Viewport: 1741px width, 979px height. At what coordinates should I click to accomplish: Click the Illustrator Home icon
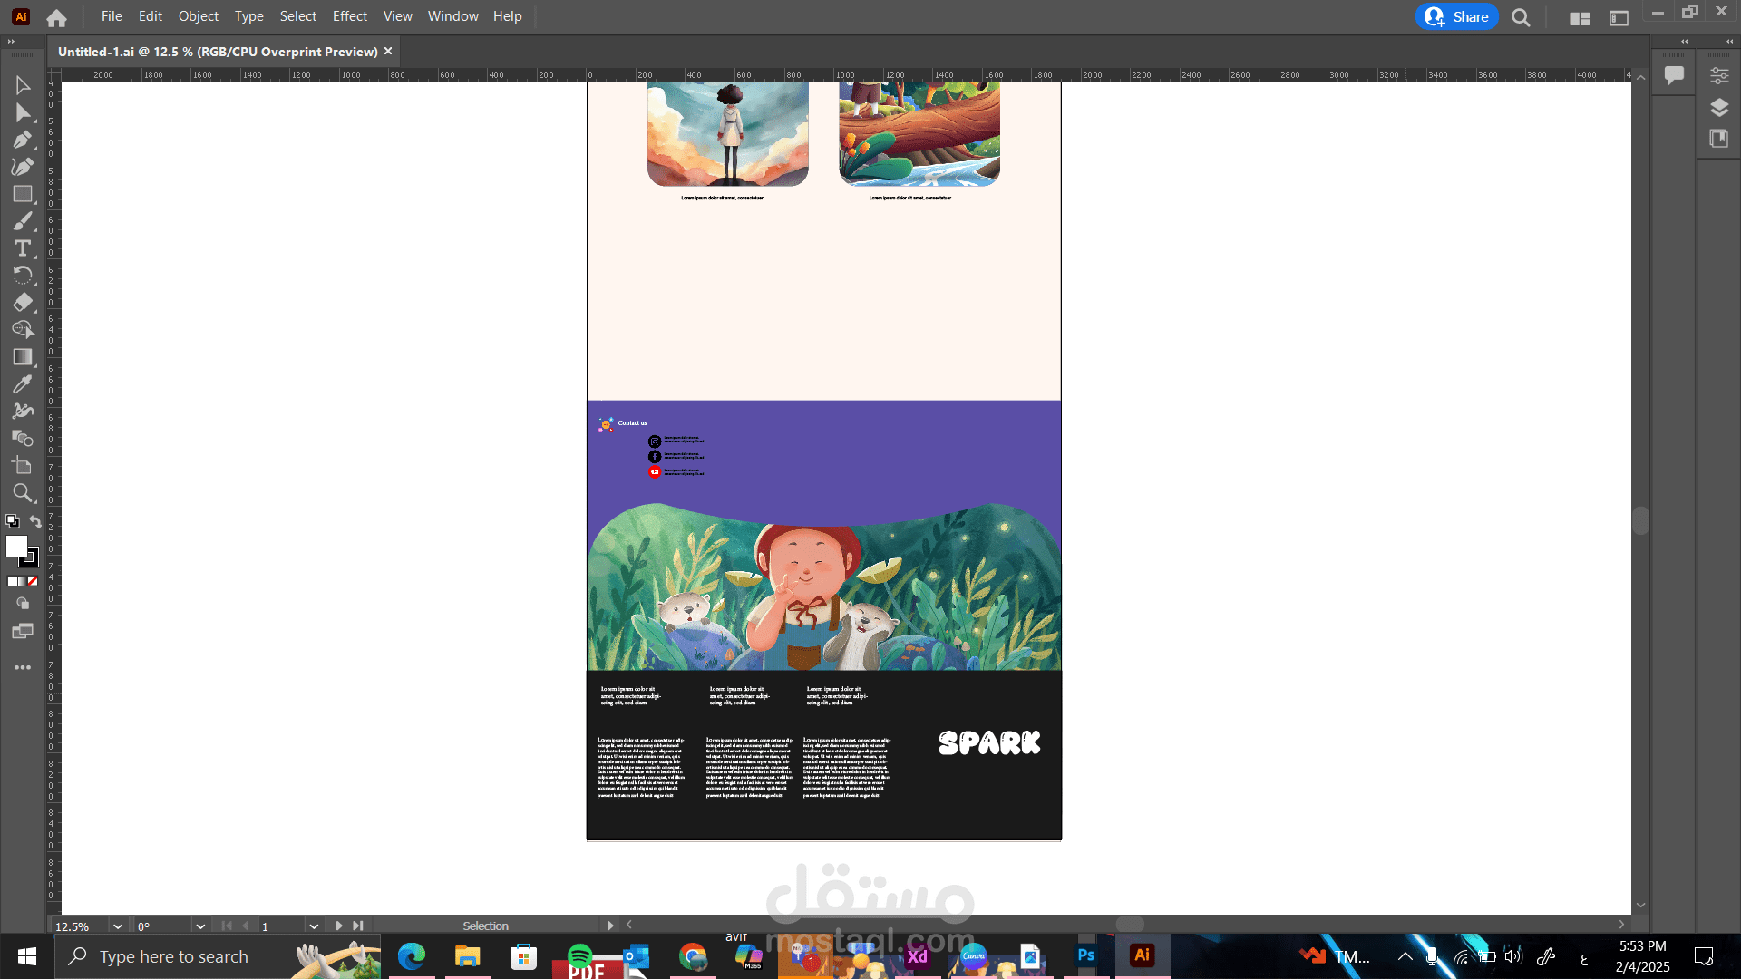coord(56,17)
